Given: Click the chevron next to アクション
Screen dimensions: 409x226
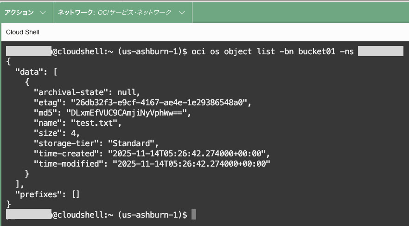Looking at the screenshot, I should (x=43, y=13).
